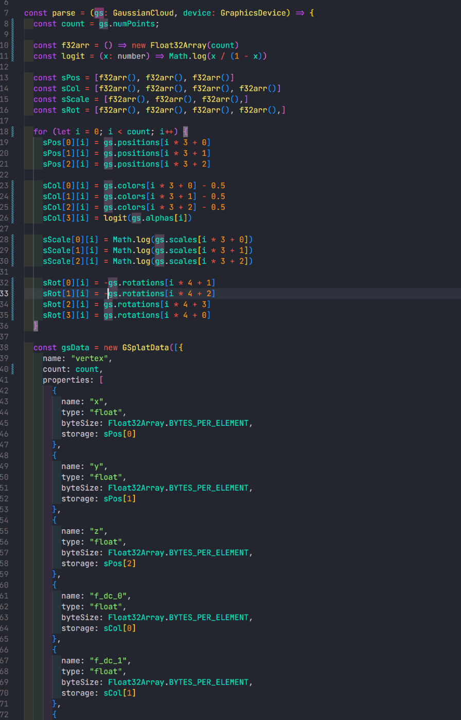Image resolution: width=461 pixels, height=720 pixels.
Task: Click 'storage: sPos[0]' on line 46
Action: 99,434
